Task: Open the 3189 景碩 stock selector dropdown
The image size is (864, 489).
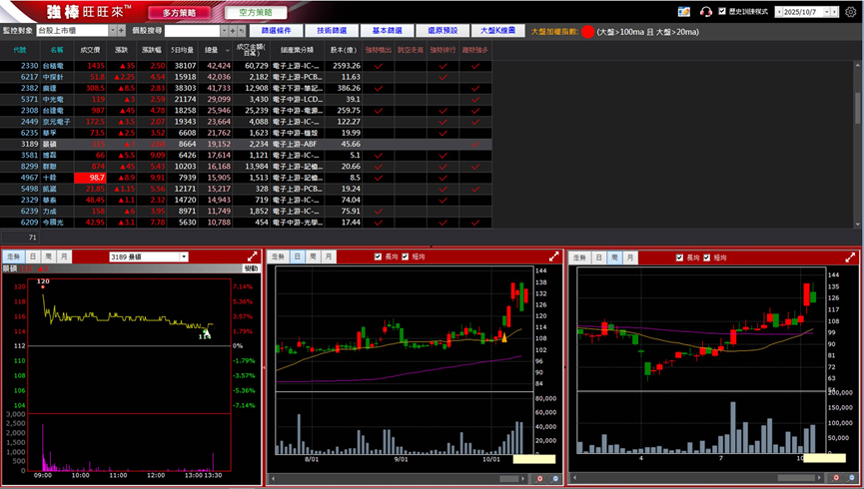Action: coord(183,257)
